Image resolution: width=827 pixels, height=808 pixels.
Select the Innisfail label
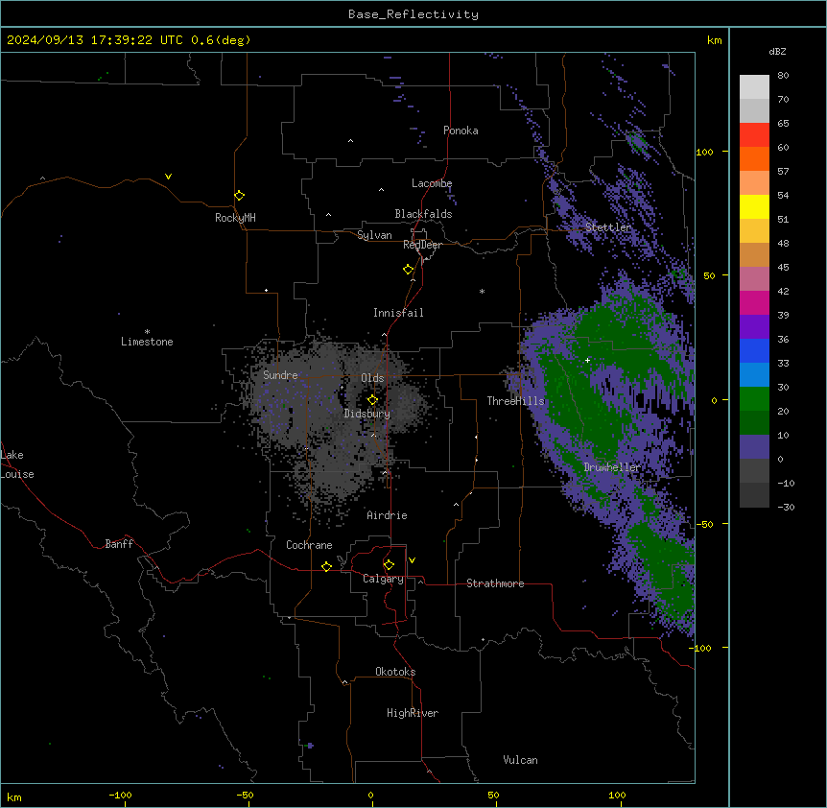[x=398, y=313]
